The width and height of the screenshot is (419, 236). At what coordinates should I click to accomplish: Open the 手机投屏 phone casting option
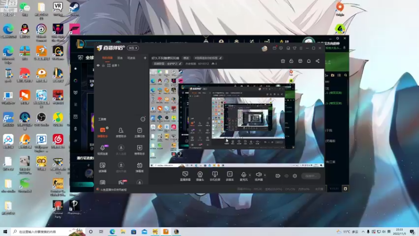pos(215,176)
